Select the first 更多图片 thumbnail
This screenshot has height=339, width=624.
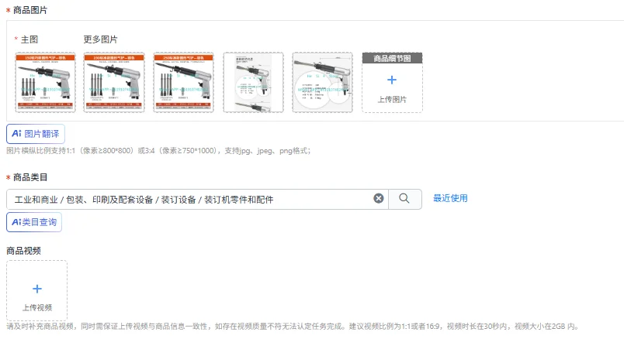[x=114, y=83]
